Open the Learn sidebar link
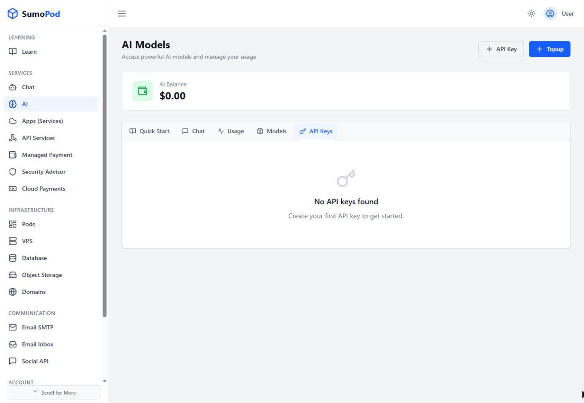The width and height of the screenshot is (584, 403). point(51,51)
